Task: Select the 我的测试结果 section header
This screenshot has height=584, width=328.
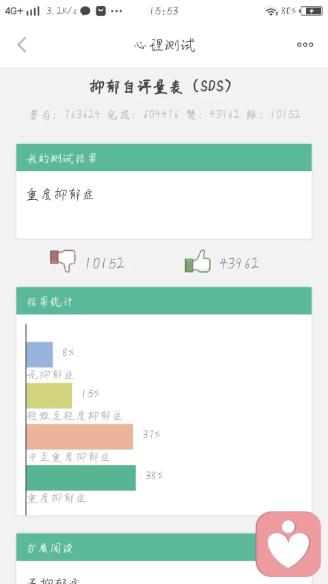Action: (x=163, y=157)
